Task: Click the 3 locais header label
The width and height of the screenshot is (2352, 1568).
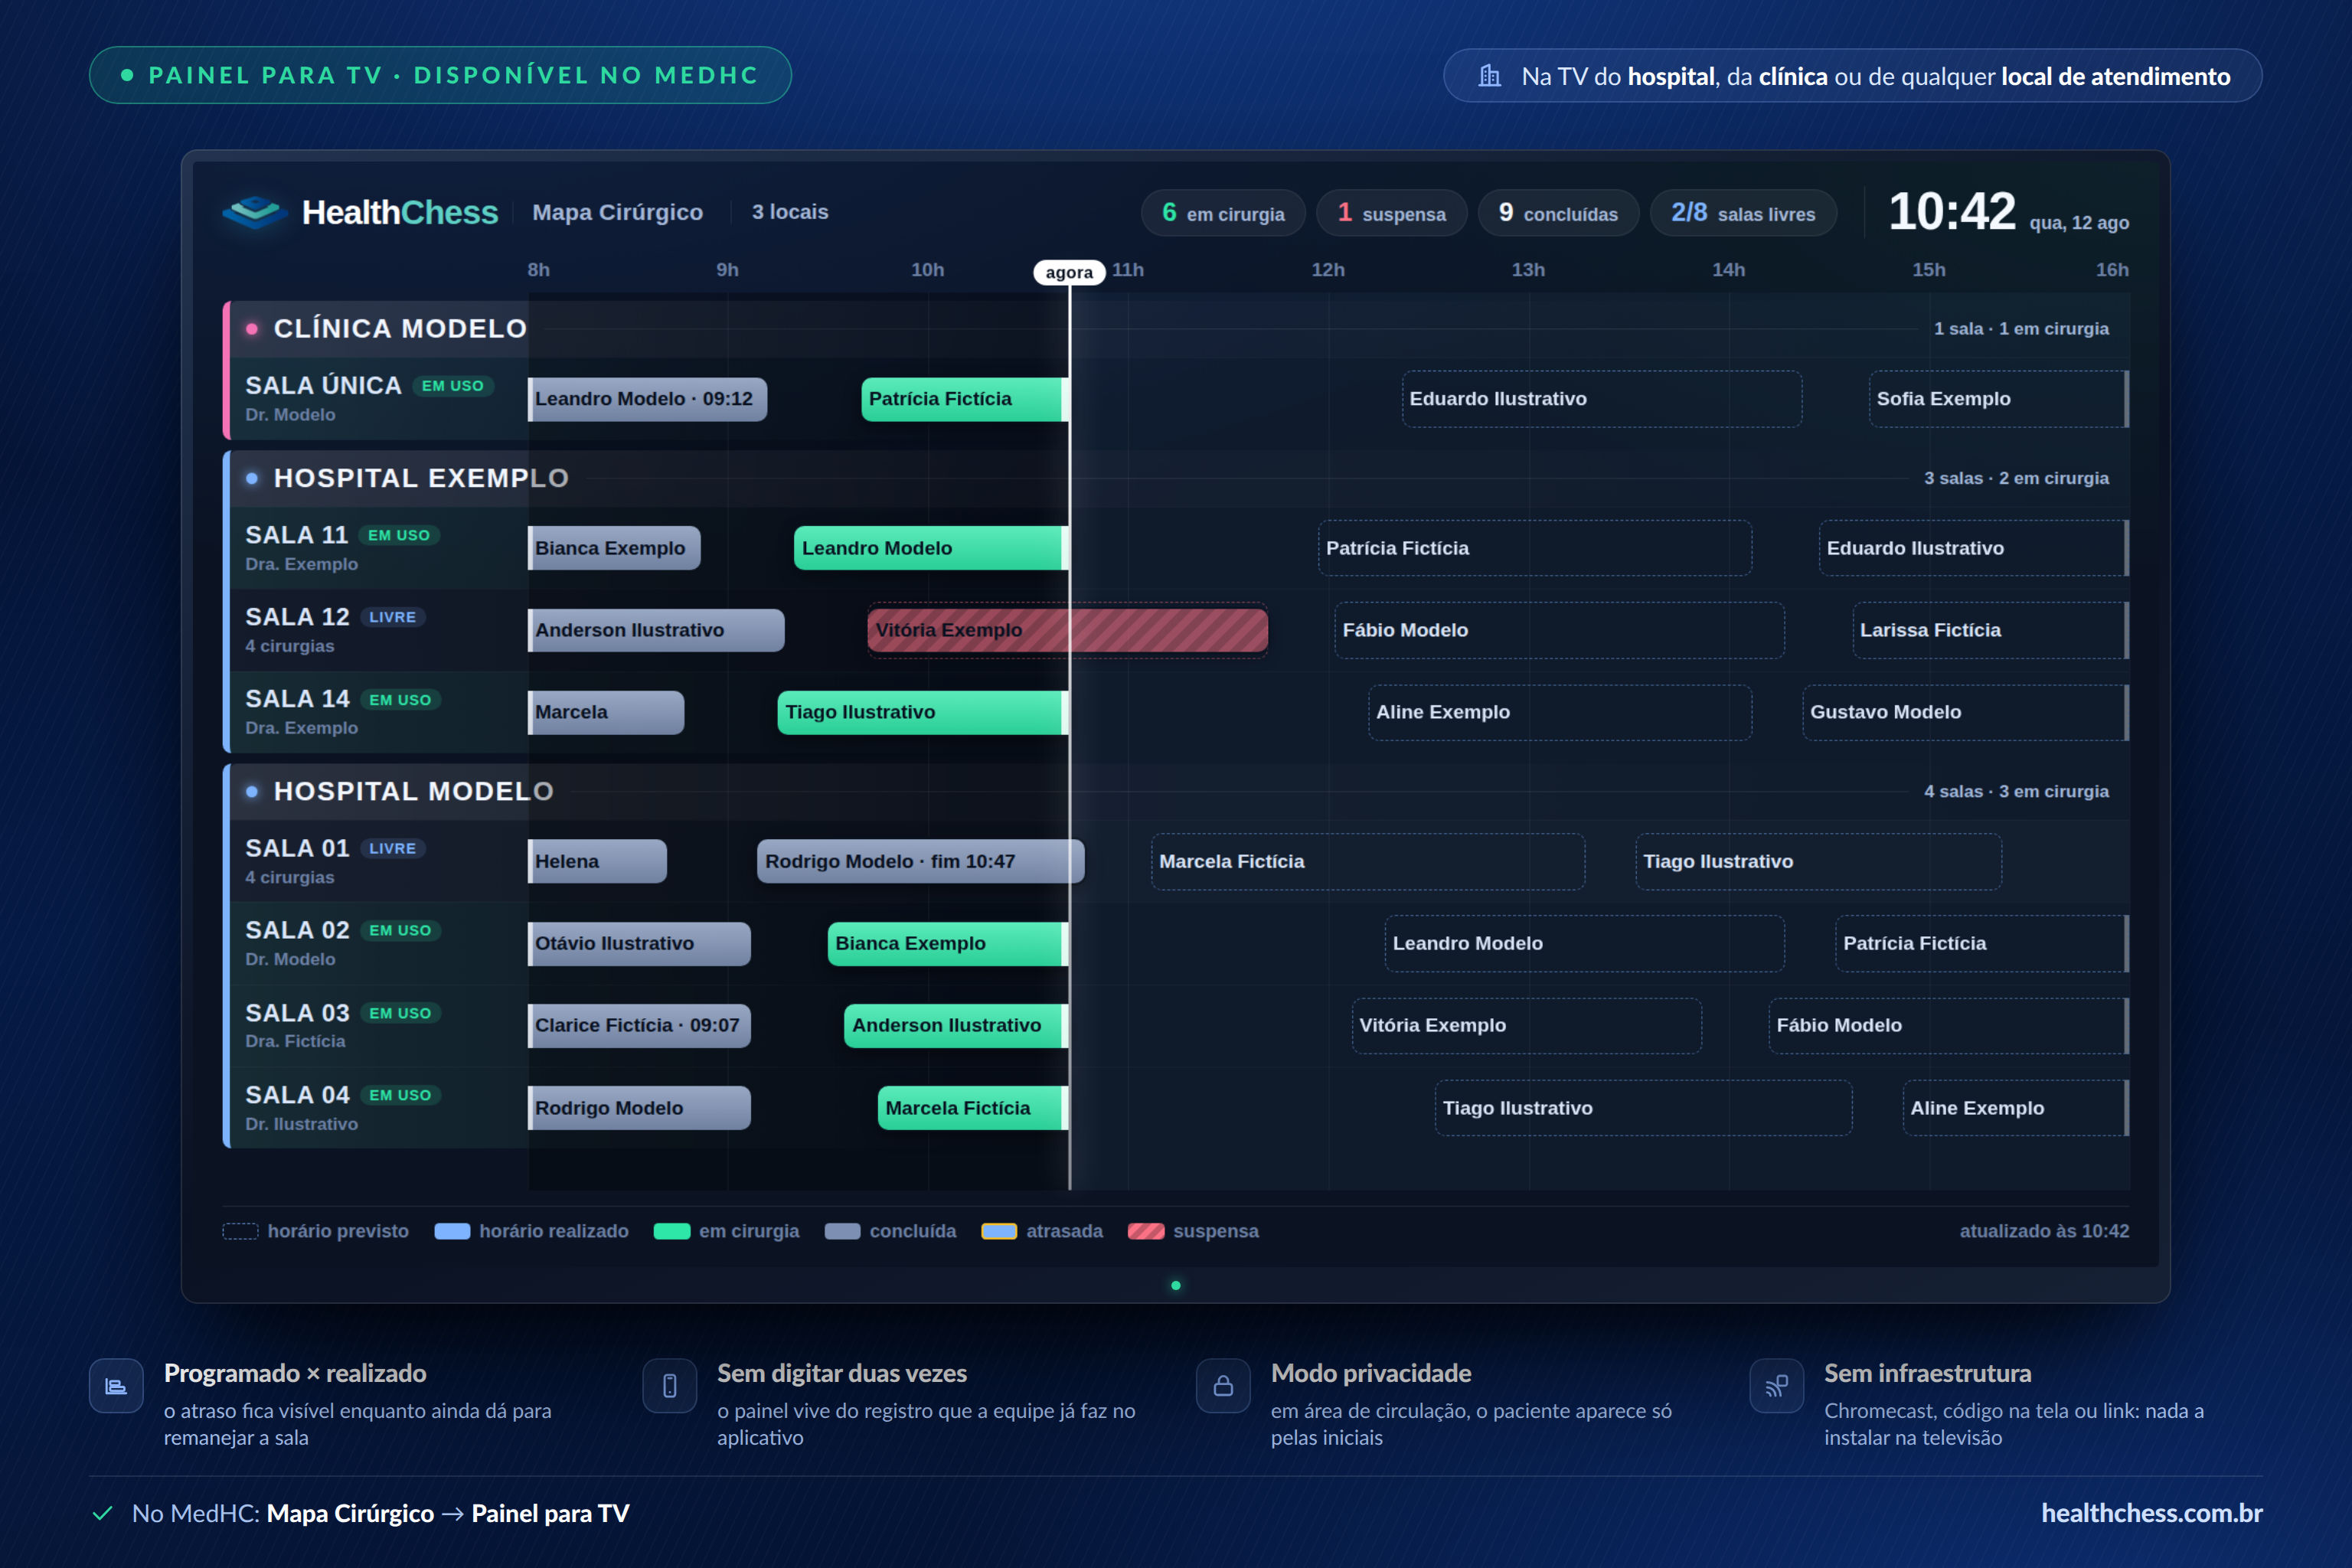Action: pos(790,212)
